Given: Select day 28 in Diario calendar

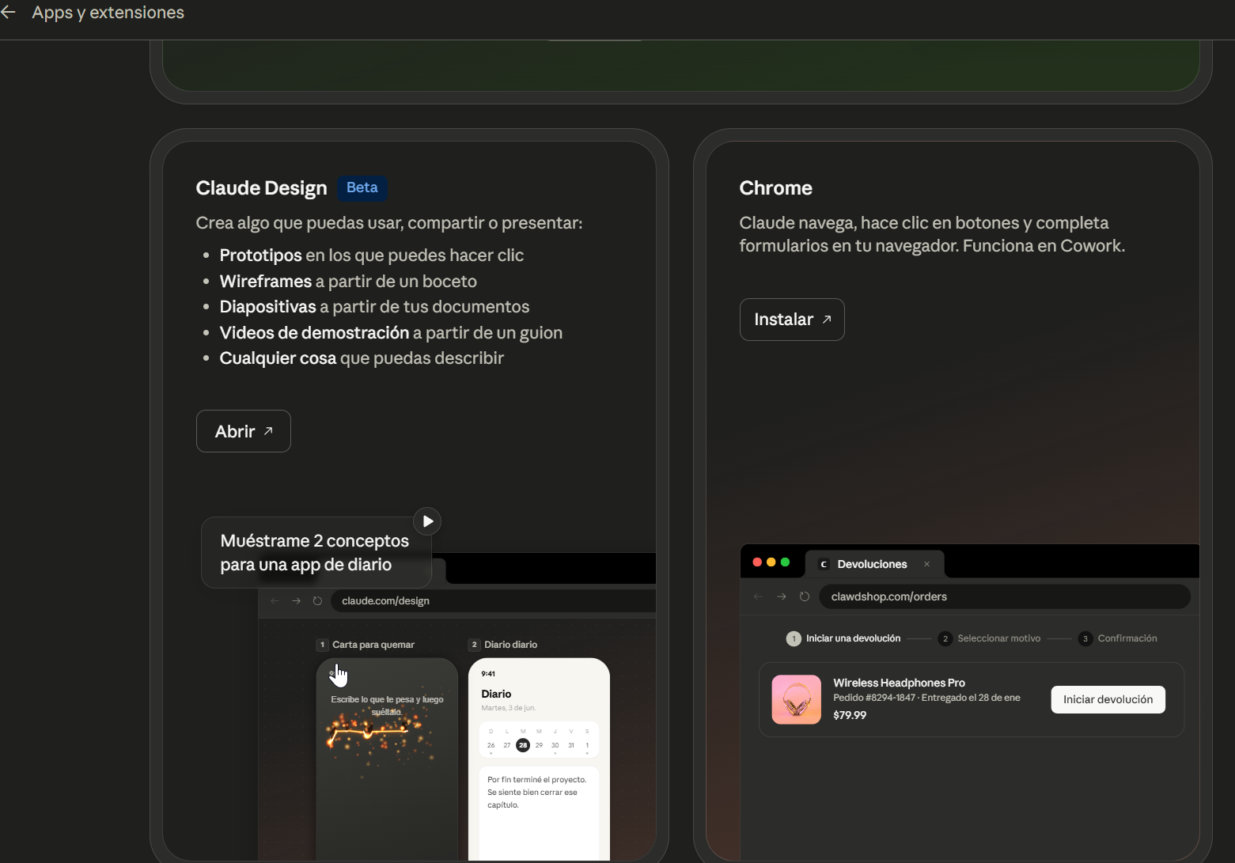Looking at the screenshot, I should point(523,745).
